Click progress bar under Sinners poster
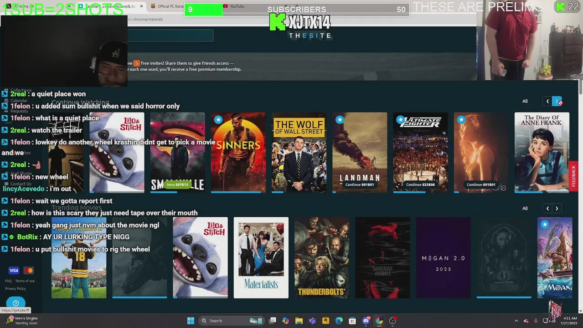The image size is (583, 328). click(x=238, y=192)
